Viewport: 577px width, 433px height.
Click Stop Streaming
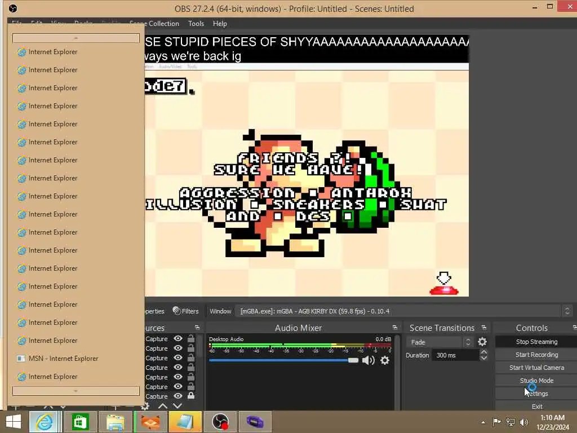pyautogui.click(x=536, y=342)
